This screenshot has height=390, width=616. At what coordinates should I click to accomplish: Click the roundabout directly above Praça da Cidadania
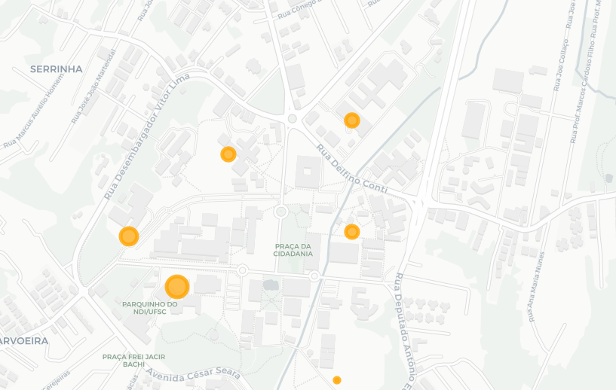tap(281, 212)
